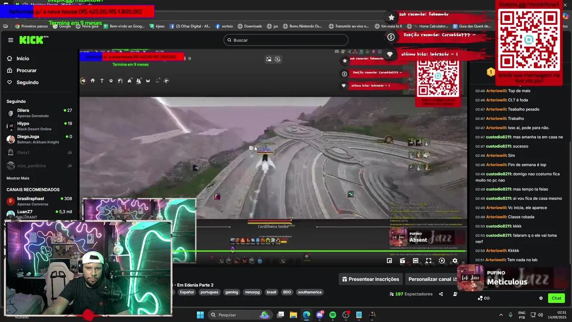Switch player to theater mode
The image size is (572, 322).
(416, 261)
